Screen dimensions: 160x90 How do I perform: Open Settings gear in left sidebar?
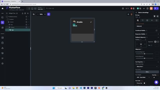click(2, 63)
